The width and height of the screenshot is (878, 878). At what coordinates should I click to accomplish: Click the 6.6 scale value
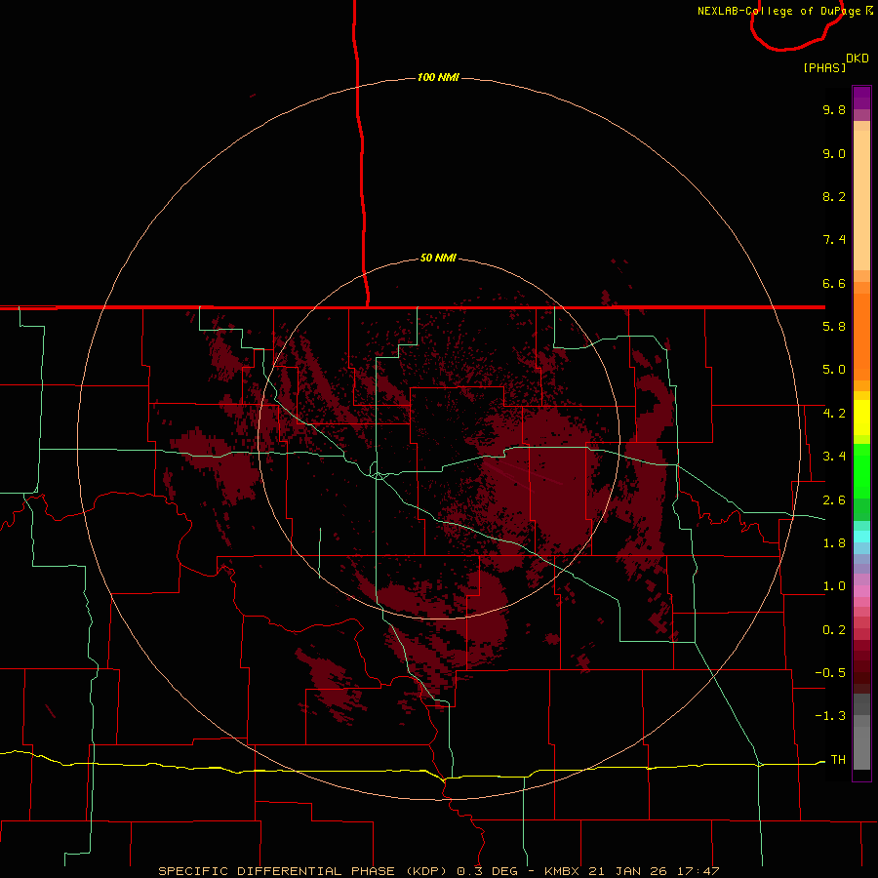834,284
